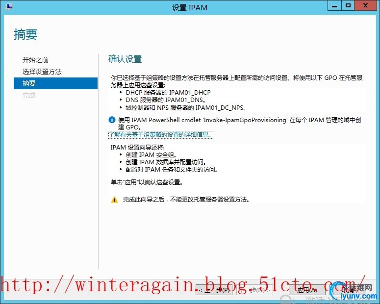Click text '单击"应用"以确认这些设置'

coord(147,182)
